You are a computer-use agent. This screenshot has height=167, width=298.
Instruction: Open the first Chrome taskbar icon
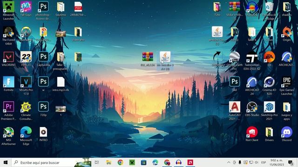tap(120, 162)
